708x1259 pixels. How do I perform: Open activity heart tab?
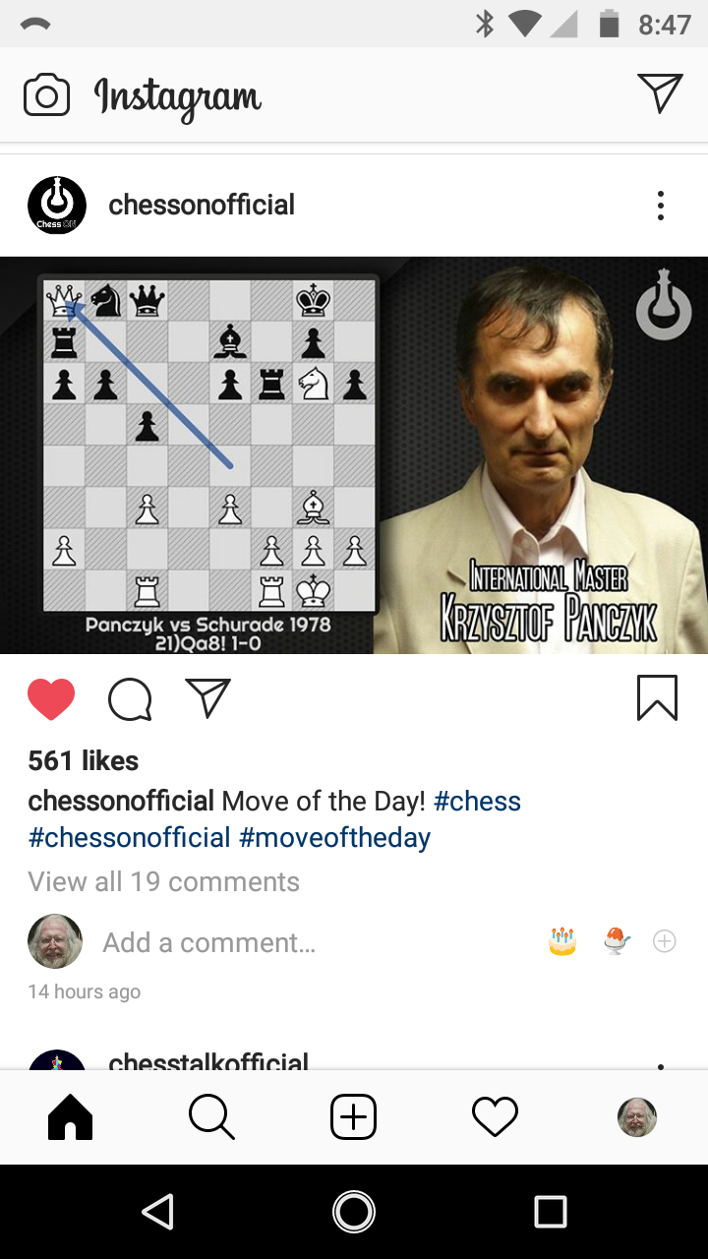pyautogui.click(x=495, y=1117)
